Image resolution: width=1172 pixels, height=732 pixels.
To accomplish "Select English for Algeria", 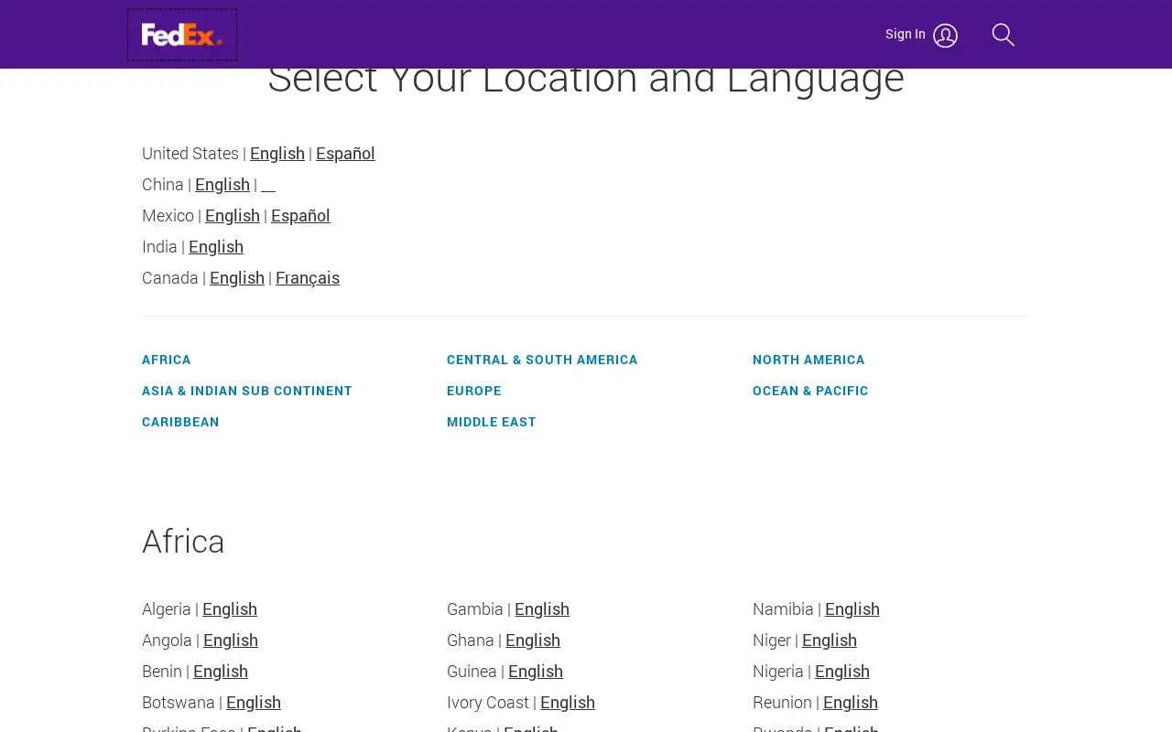I will [x=230, y=609].
